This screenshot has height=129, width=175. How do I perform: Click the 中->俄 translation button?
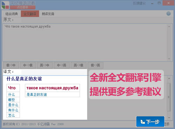(x=28, y=65)
